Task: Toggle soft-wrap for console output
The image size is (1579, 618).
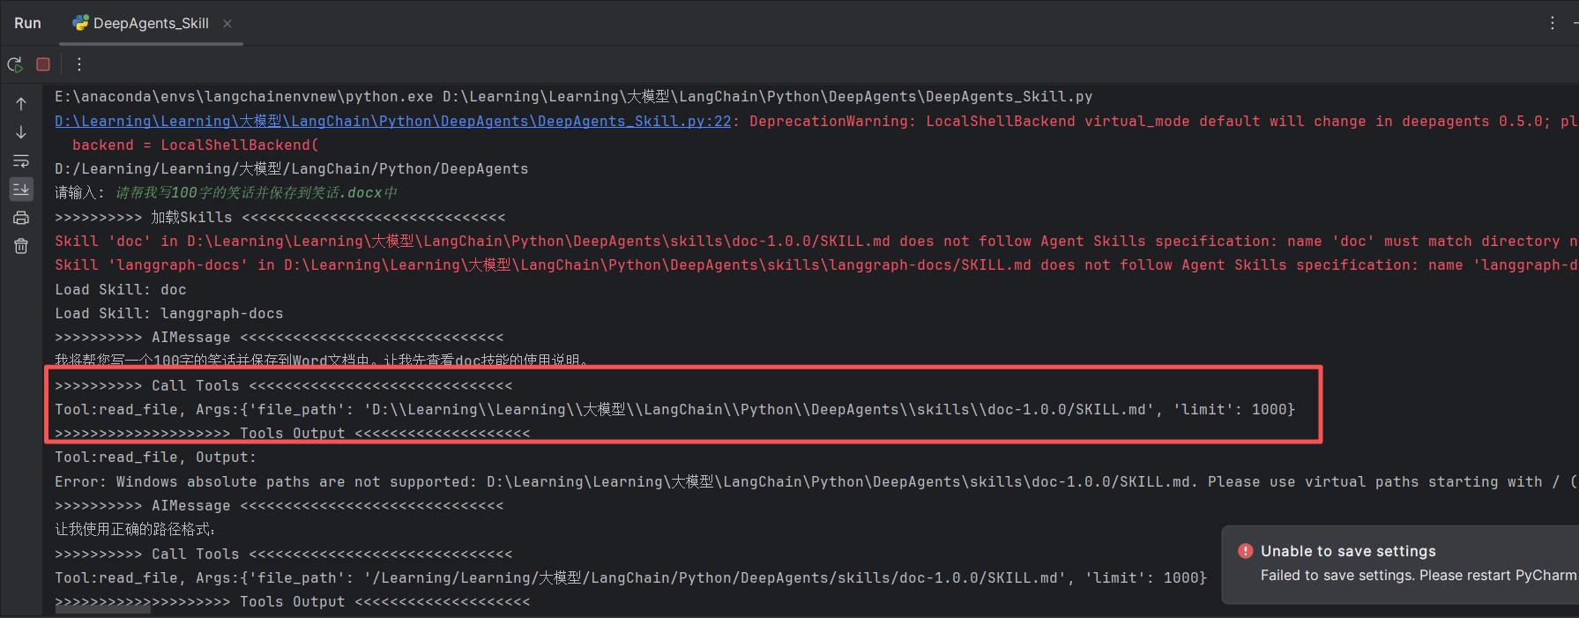Action: [x=21, y=160]
